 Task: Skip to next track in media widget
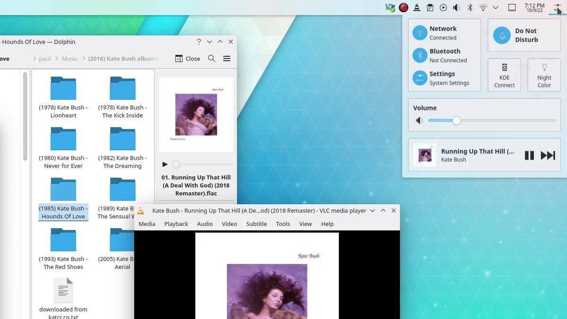[548, 155]
